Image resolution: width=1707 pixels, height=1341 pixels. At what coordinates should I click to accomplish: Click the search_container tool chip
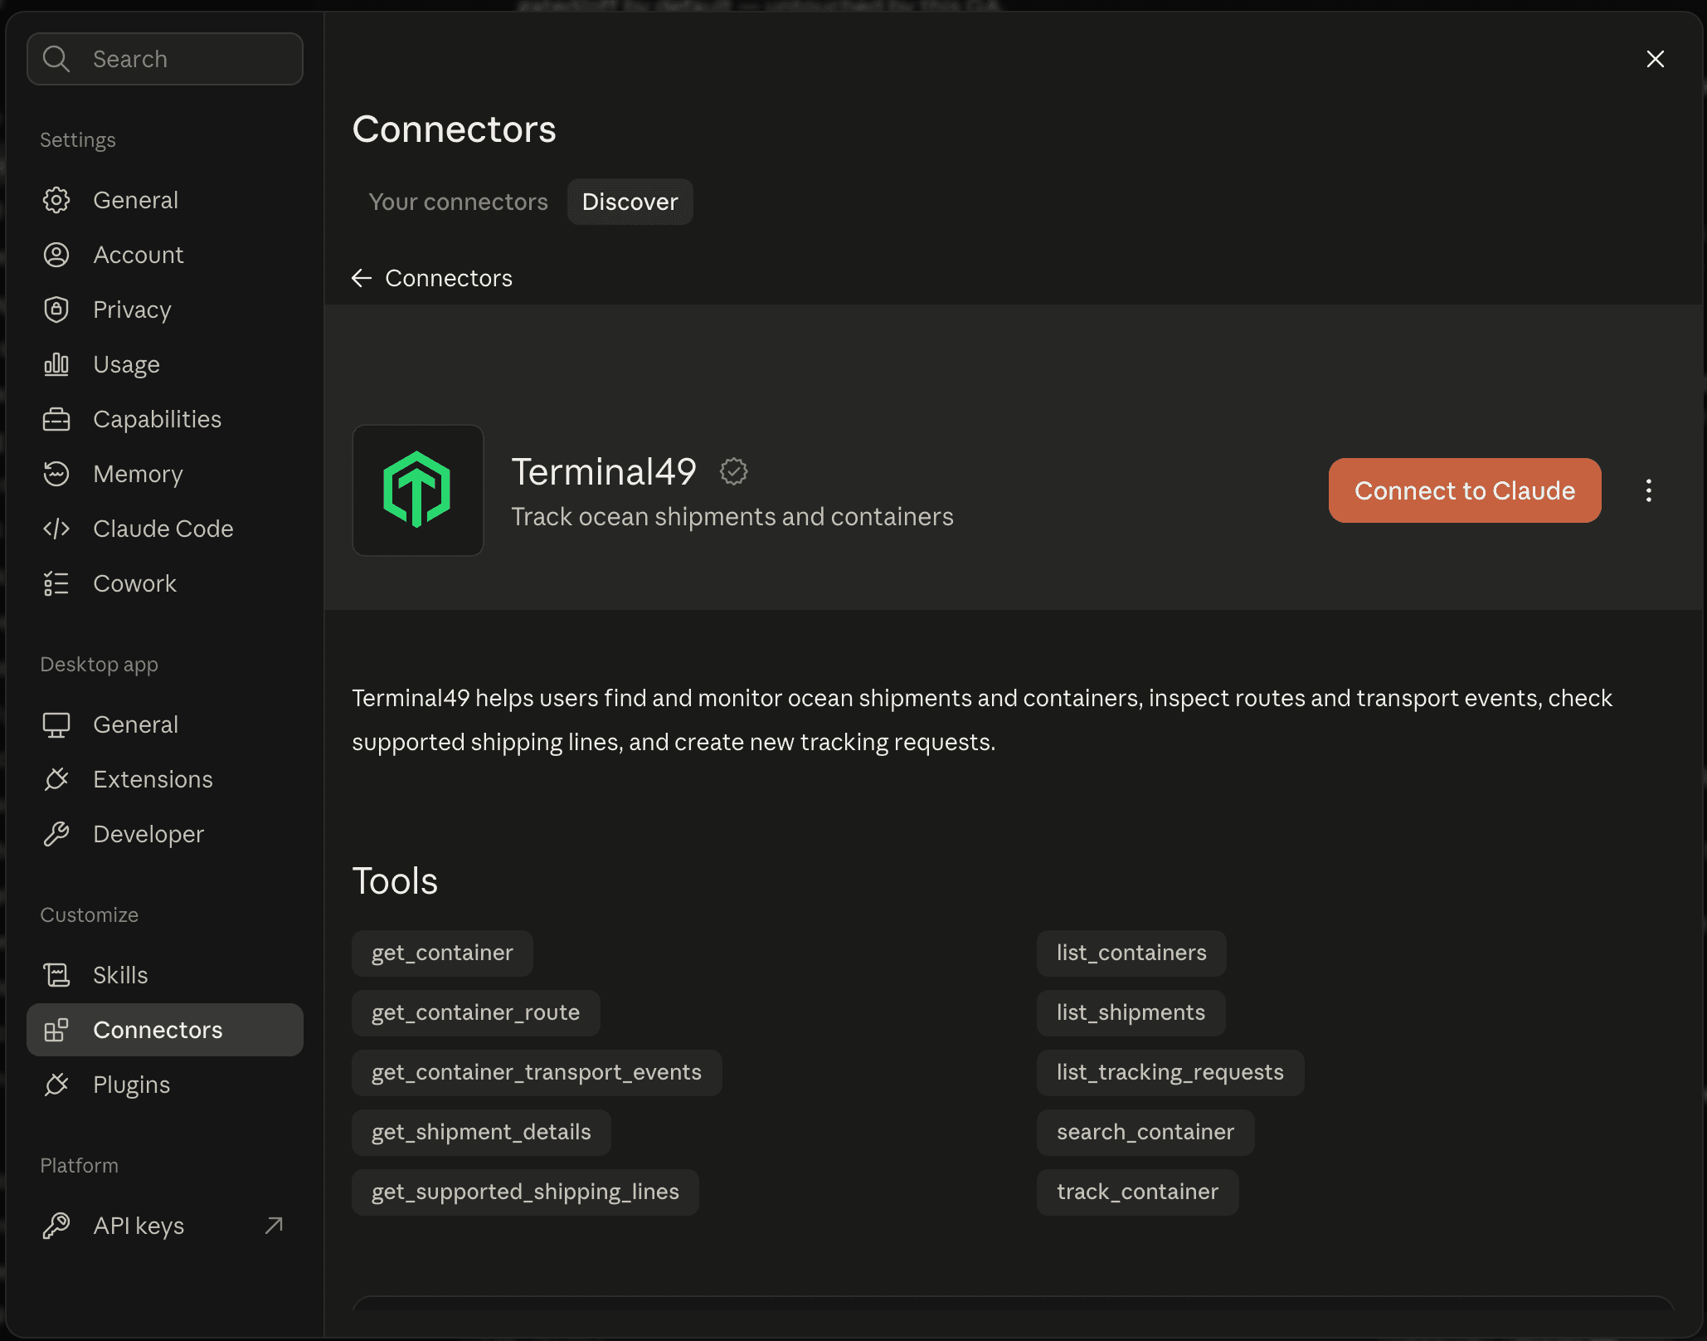tap(1145, 1132)
